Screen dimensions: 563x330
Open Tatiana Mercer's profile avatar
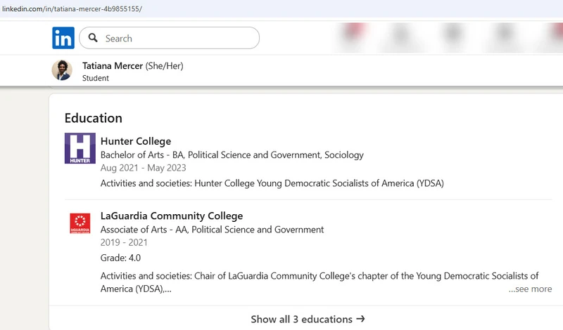pos(62,70)
